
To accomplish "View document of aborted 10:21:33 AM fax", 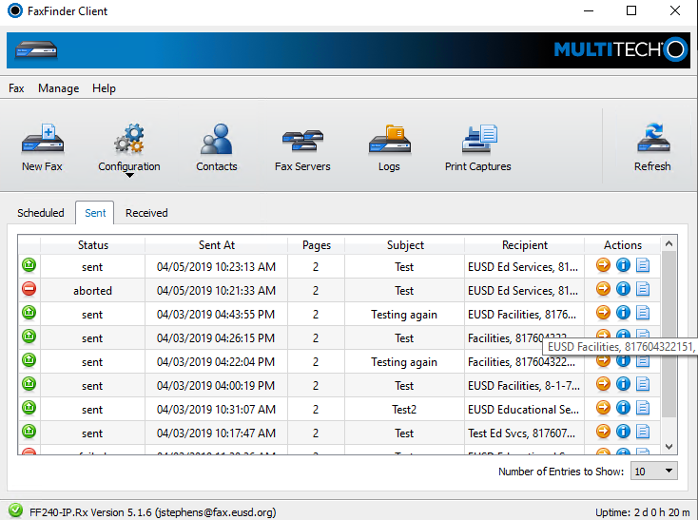I will 643,289.
